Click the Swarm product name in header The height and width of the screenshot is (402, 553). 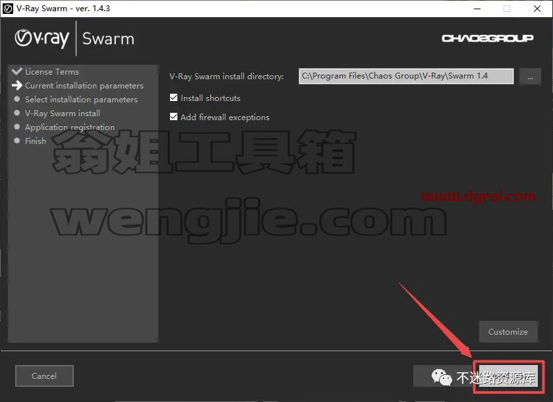(108, 39)
